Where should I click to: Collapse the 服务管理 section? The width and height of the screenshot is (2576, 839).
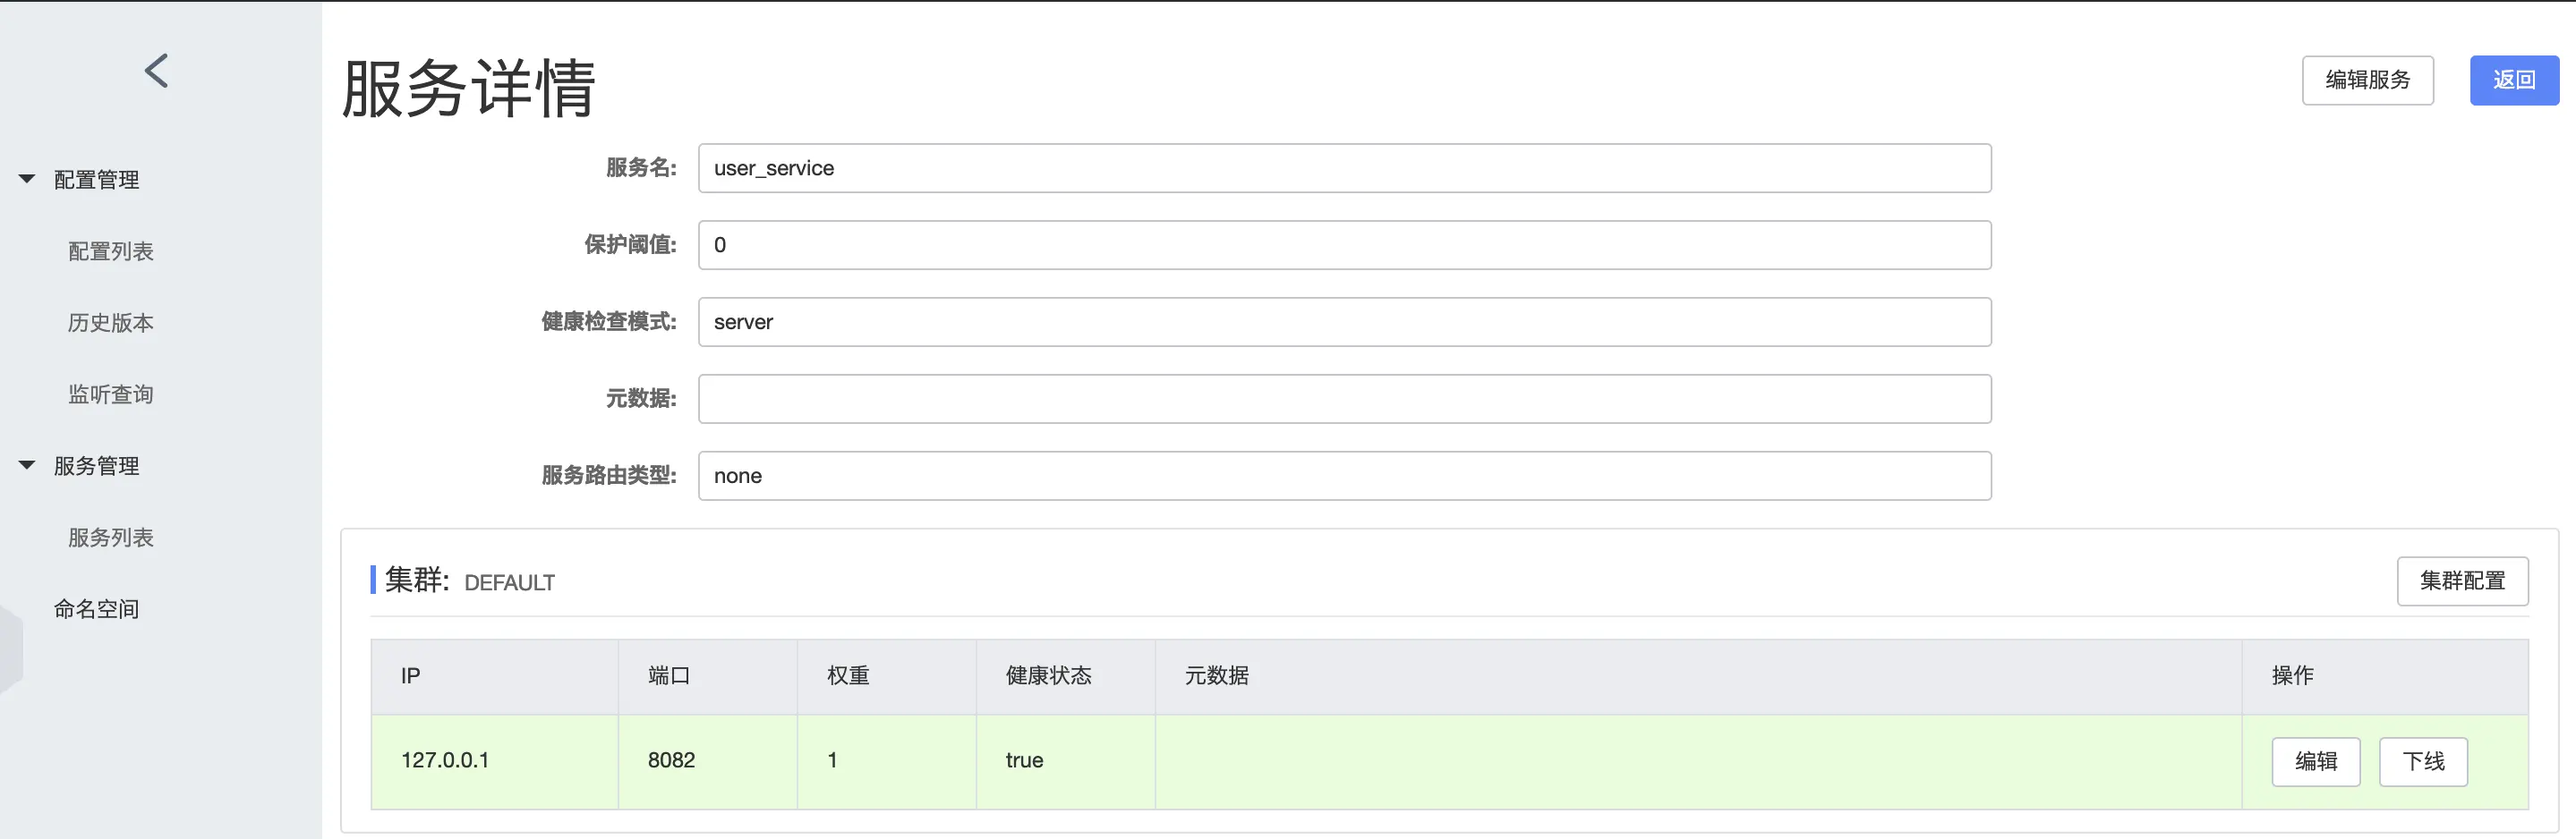95,465
